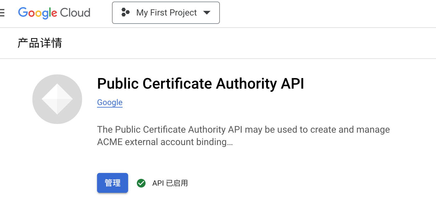
Task: Click the green API enabled checkmark
Action: point(141,183)
